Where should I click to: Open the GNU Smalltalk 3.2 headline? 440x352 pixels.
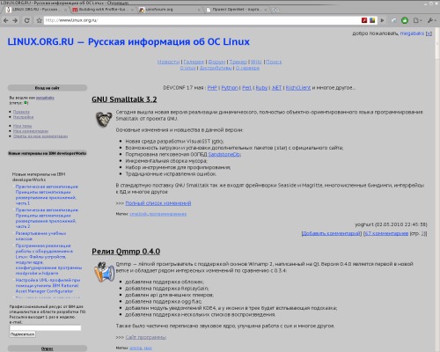[x=124, y=99]
